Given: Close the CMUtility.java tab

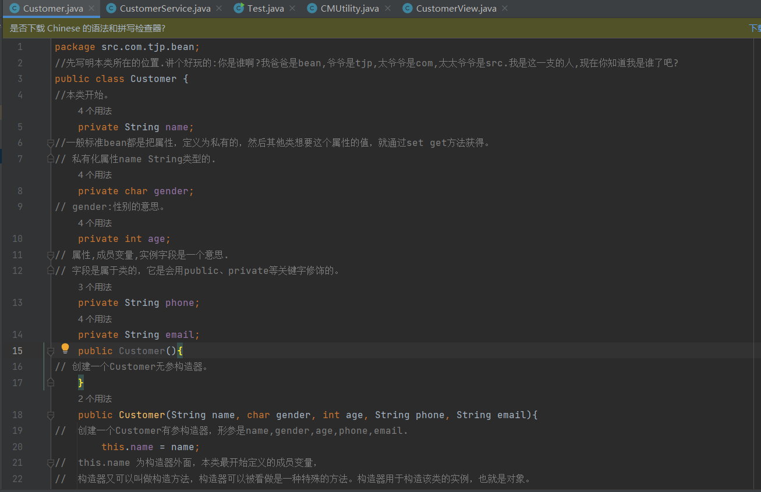Looking at the screenshot, I should click(387, 8).
